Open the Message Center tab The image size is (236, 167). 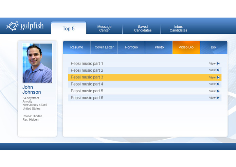104,28
